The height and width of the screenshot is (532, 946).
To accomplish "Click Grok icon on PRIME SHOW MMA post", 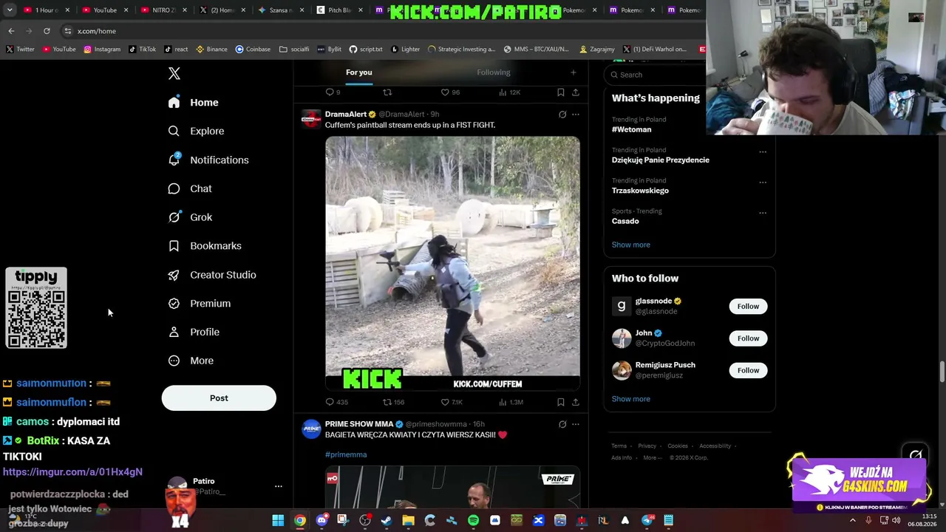I will (x=562, y=424).
